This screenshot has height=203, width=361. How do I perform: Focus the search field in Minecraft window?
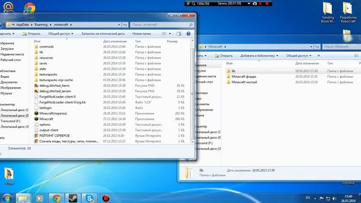(341, 47)
